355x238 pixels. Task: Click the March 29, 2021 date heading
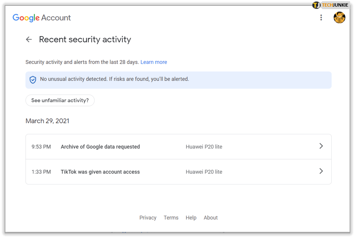tap(47, 121)
